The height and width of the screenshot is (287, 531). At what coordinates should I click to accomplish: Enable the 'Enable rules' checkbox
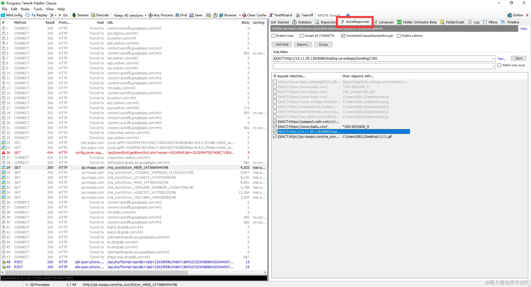click(x=274, y=36)
